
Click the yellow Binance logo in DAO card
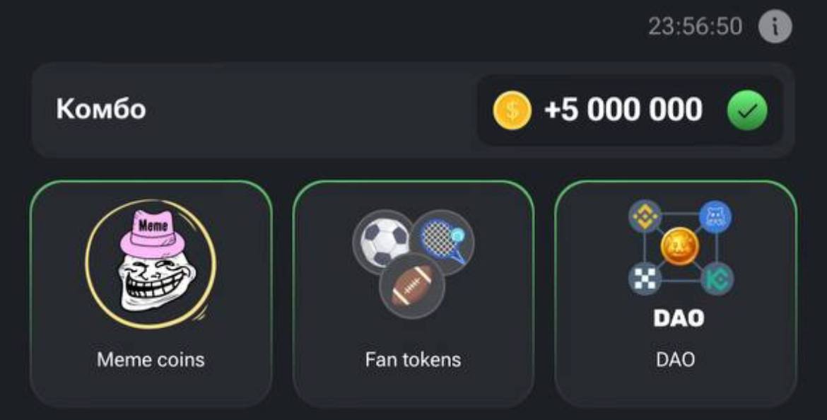click(x=645, y=216)
